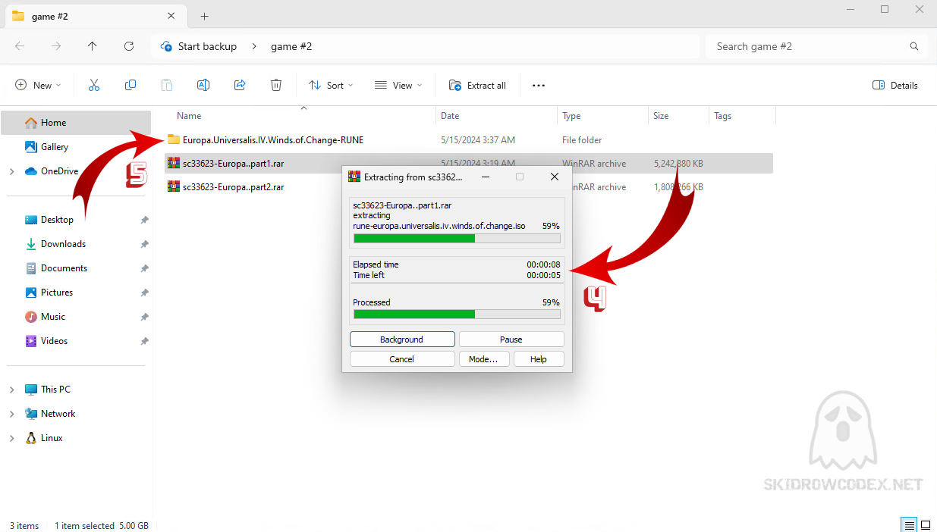Screen dimensions: 937x532
Task: Expand the Linux tree node
Action: [x=11, y=438]
